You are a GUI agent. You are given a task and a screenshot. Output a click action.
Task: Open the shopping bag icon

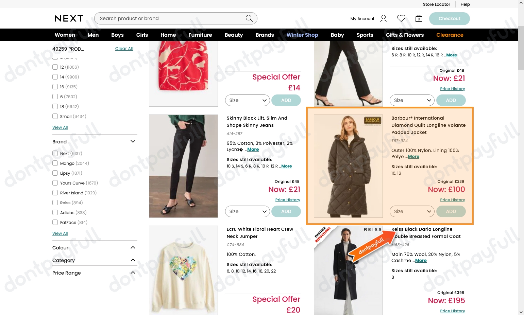pos(419,18)
